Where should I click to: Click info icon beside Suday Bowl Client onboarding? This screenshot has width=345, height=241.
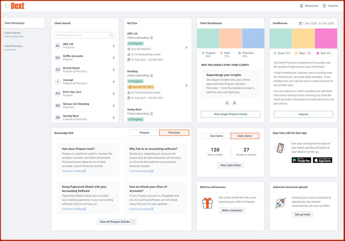pyautogui.click(x=152, y=114)
